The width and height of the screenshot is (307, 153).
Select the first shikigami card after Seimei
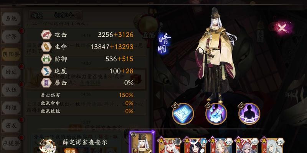click(169, 145)
